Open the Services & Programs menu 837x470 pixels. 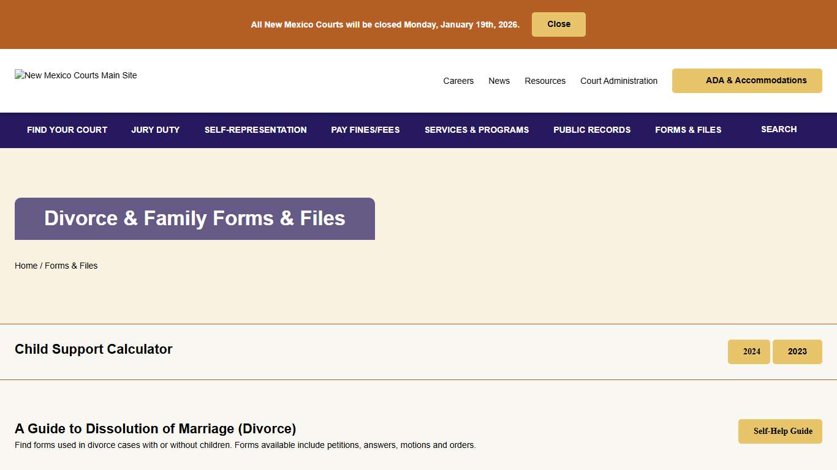tap(477, 130)
